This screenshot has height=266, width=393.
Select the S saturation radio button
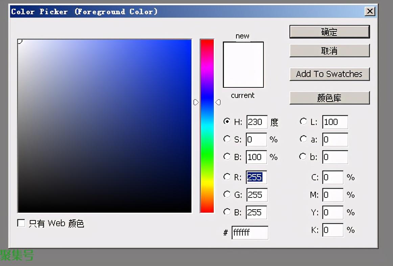click(x=227, y=139)
